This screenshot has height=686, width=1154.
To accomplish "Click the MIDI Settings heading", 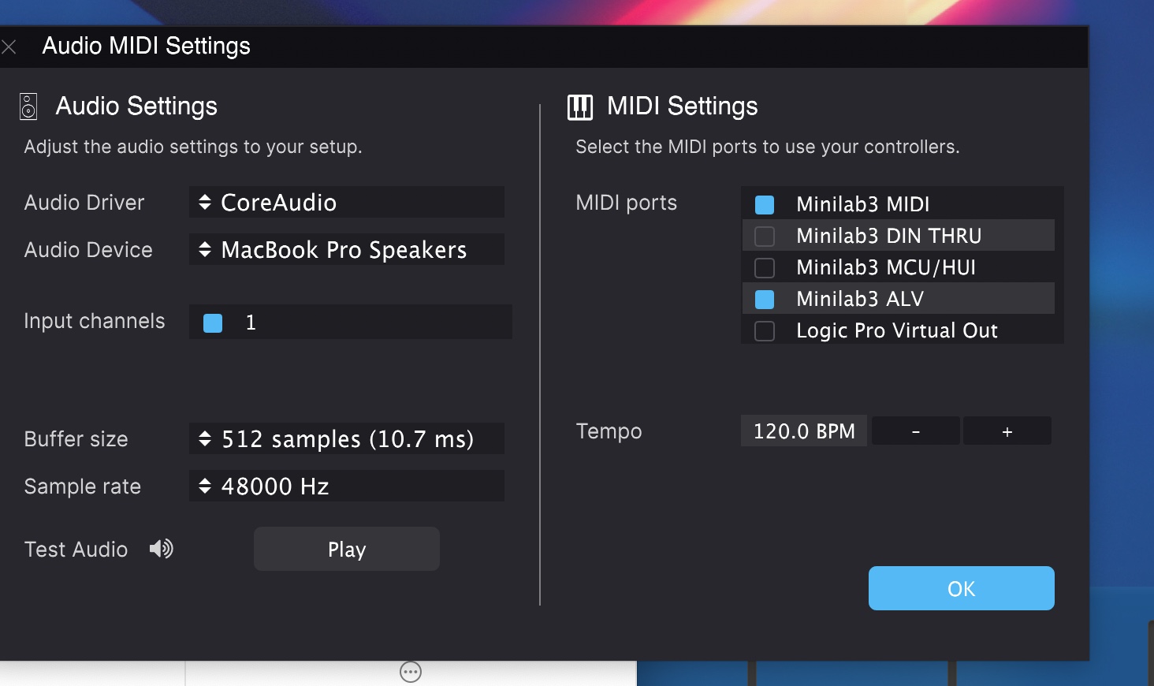I will point(683,106).
